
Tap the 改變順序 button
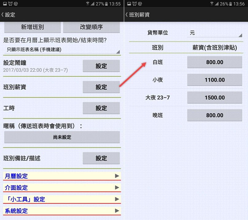coord(91,27)
